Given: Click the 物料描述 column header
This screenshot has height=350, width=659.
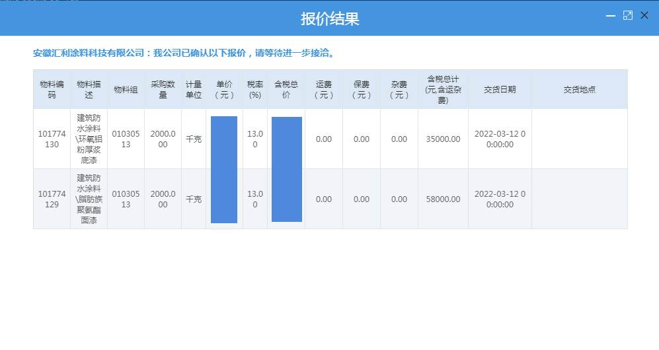Looking at the screenshot, I should tap(89, 89).
